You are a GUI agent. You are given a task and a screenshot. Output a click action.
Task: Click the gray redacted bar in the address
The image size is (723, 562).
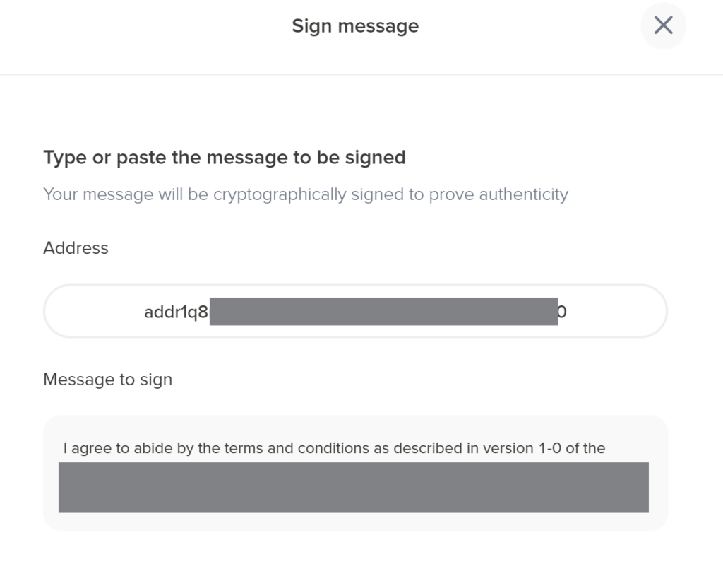click(x=383, y=312)
